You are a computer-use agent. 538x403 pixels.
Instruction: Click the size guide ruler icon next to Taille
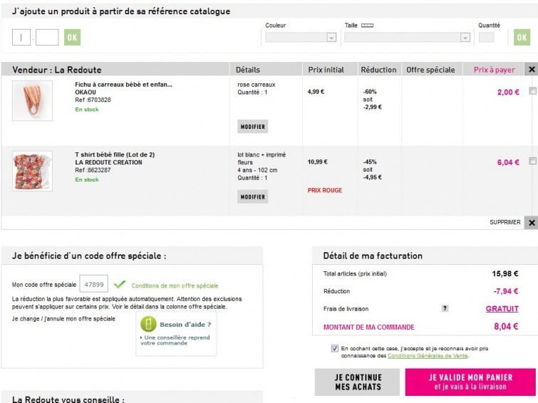coord(368,25)
